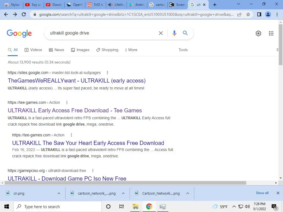Open volume control in system tray
The image size is (283, 212).
(247, 206)
